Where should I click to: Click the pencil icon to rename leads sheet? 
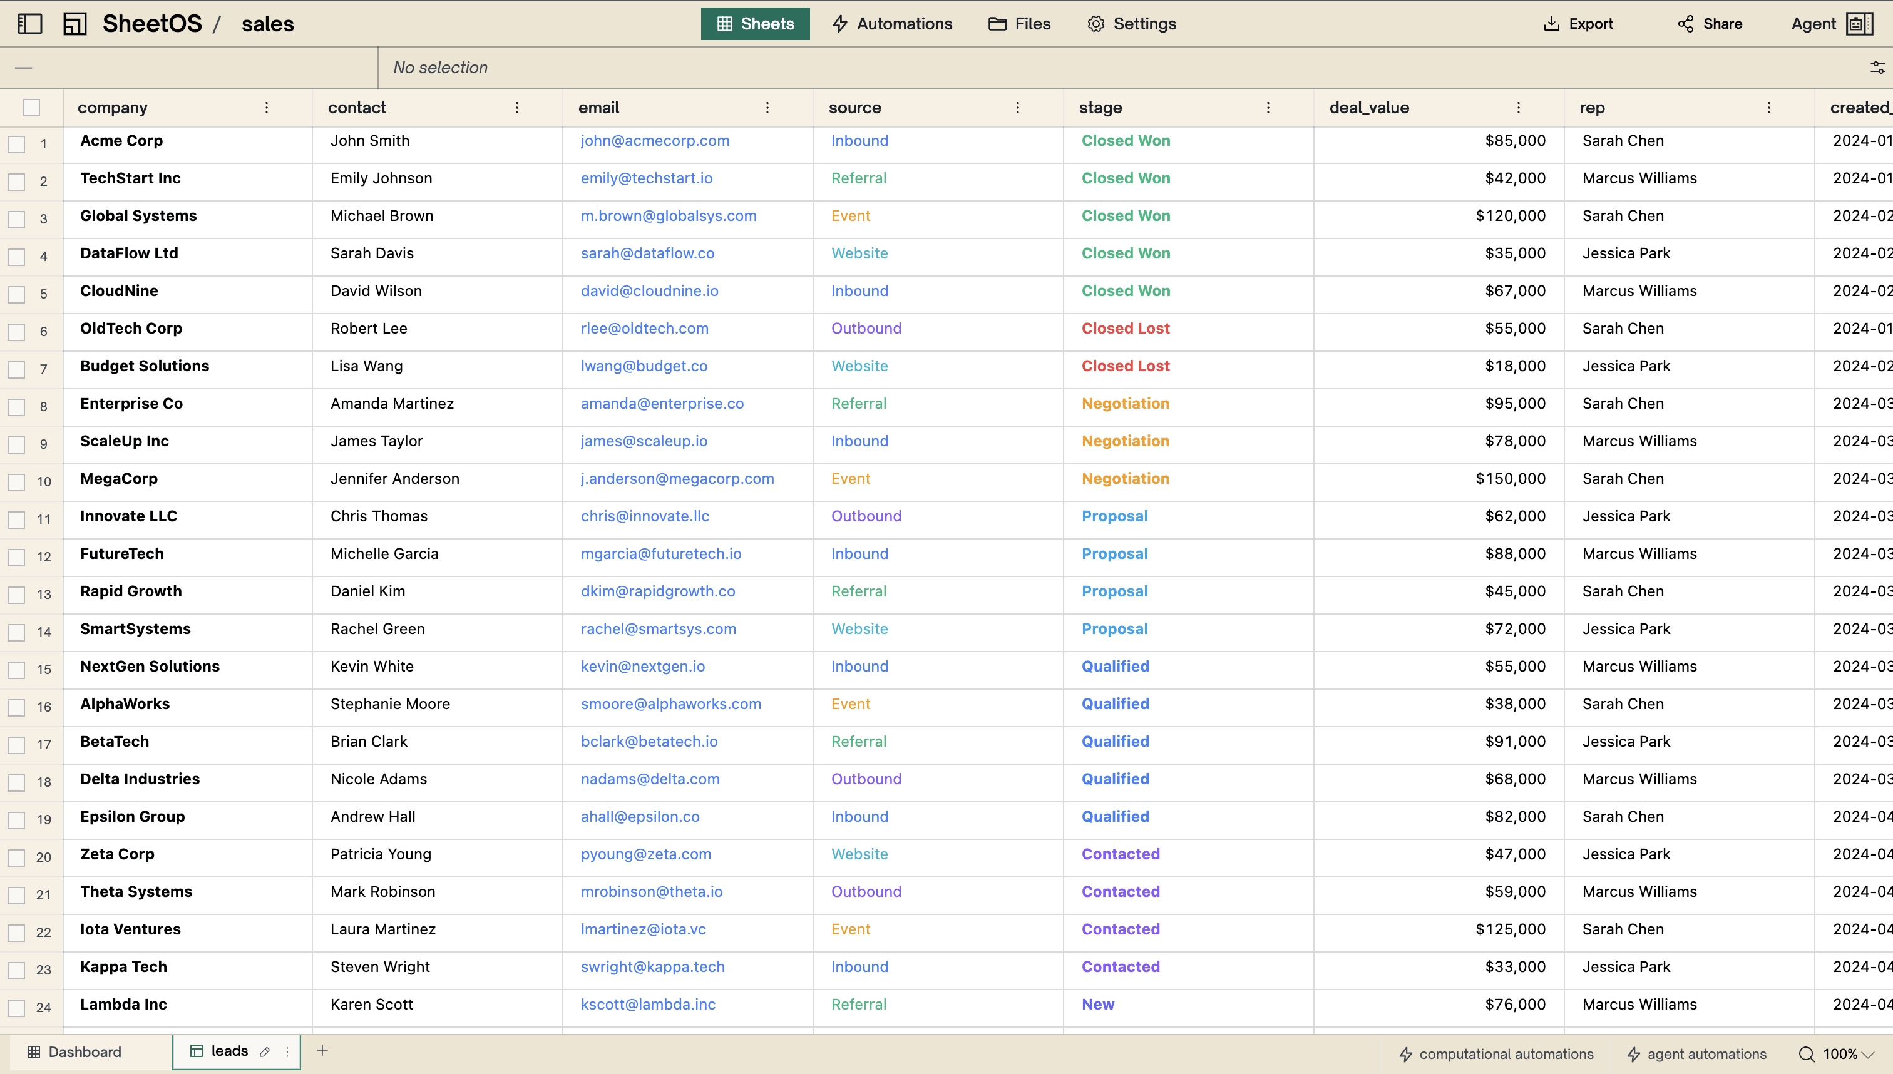point(265,1051)
